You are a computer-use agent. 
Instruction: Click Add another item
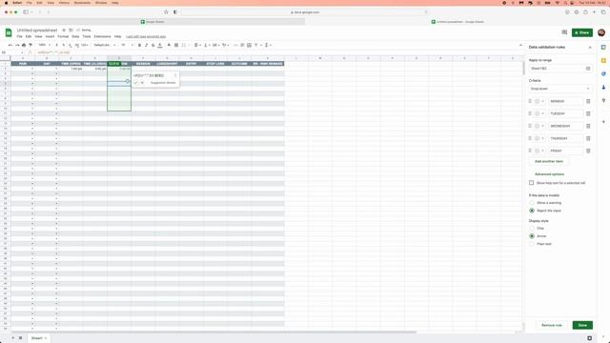click(x=549, y=161)
